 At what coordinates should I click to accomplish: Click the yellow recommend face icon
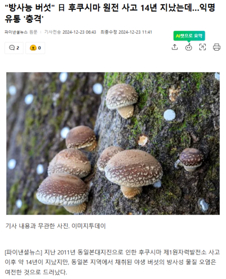[33, 48]
